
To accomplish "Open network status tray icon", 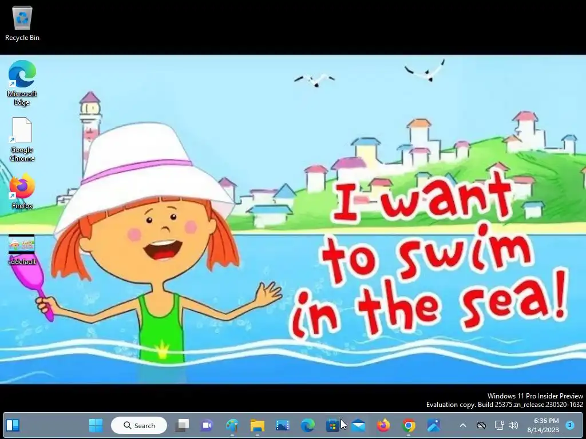I will coord(499,425).
